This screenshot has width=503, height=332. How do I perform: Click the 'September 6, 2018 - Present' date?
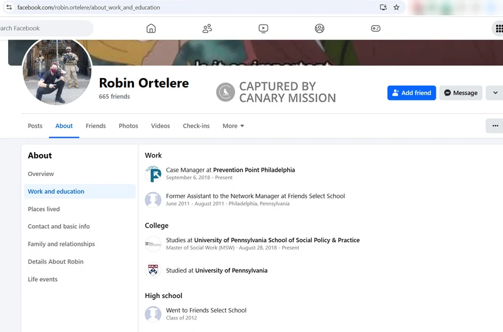[199, 177]
